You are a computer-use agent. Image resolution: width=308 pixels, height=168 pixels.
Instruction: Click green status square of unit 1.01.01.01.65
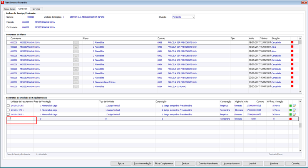click(291, 106)
